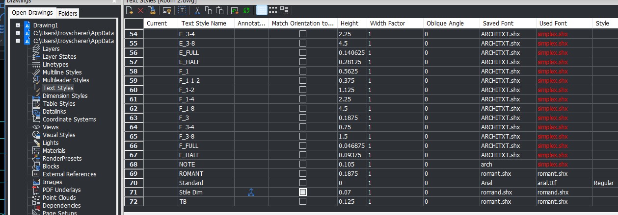Sort by Oblique Angle column header

[x=452, y=23]
